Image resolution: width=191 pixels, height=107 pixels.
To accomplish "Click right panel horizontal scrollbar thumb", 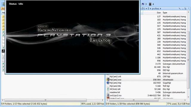I will tap(134, 100).
